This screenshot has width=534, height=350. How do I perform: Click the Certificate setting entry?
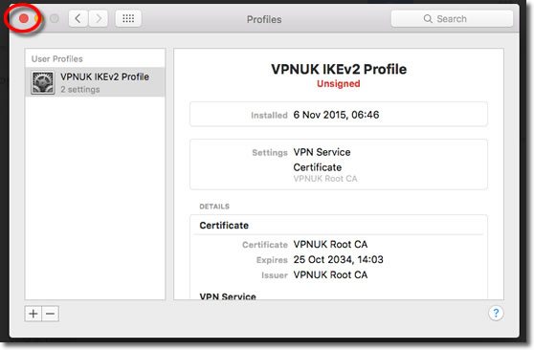[x=318, y=167]
